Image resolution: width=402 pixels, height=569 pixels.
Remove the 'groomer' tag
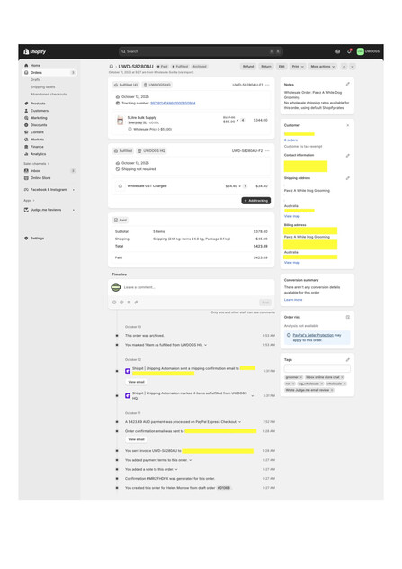pos(300,377)
